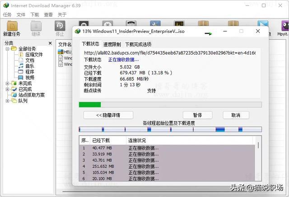This screenshot has height=197, width=289.
Task: Select connection row 5 with 105.034 MB
Action: coord(167,173)
